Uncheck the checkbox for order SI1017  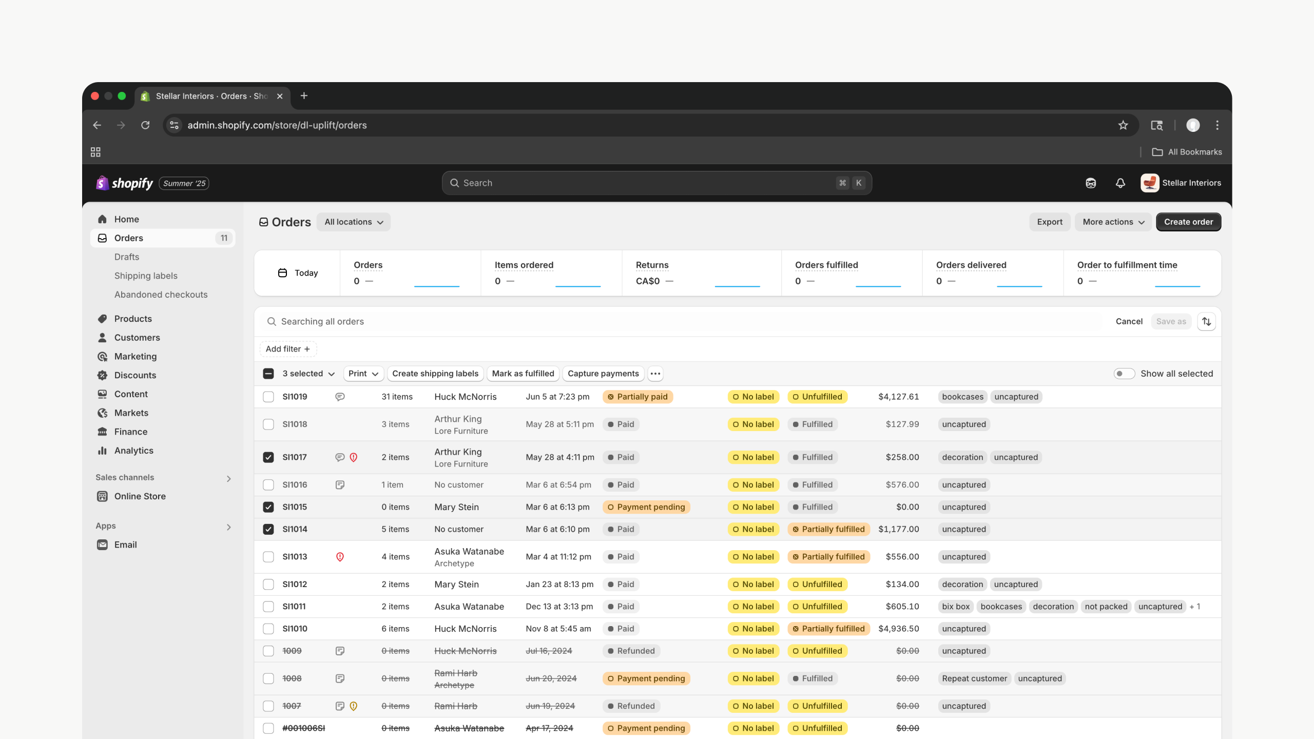[268, 457]
